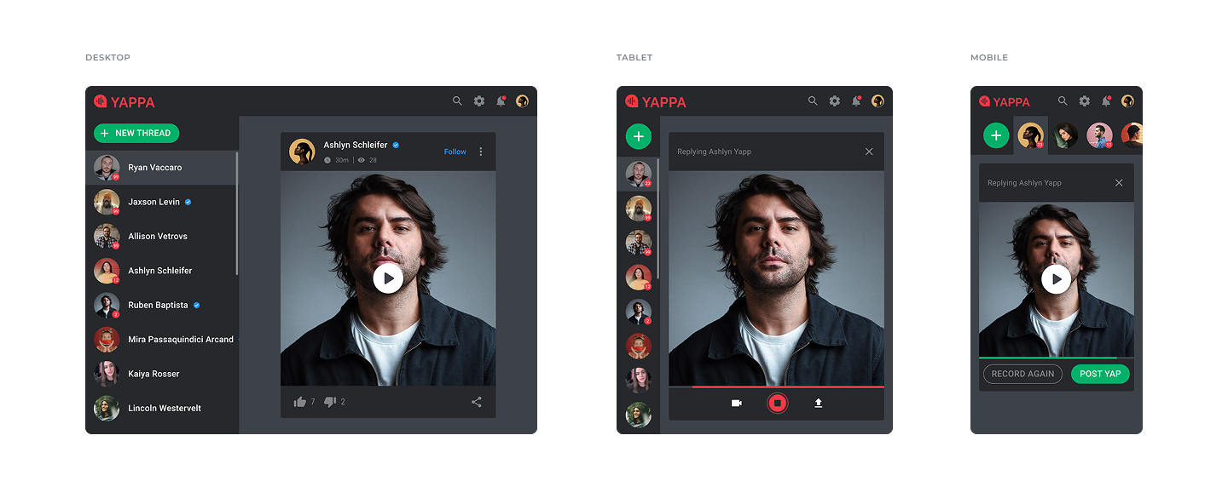This screenshot has width=1228, height=504.
Task: Stop recording with red stop button
Action: (x=778, y=404)
